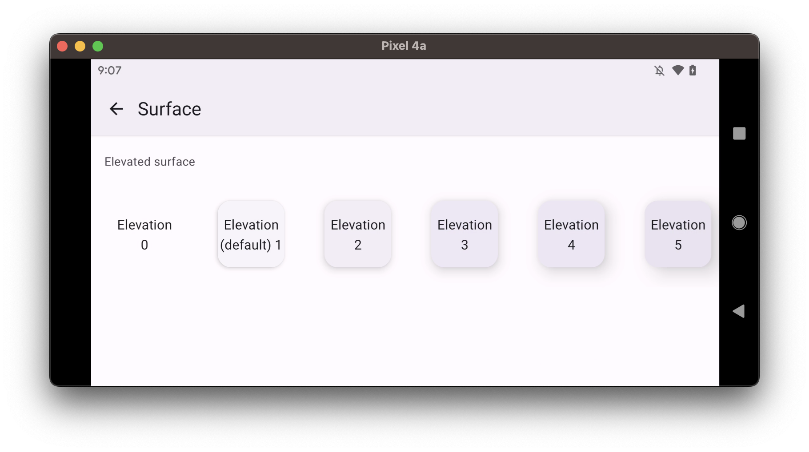809x452 pixels.
Task: Click the Elevated surface section label
Action: click(x=149, y=162)
